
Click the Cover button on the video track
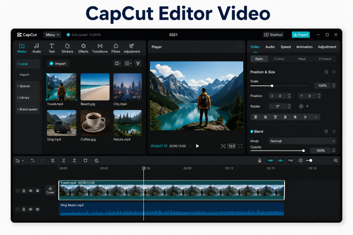point(50,190)
